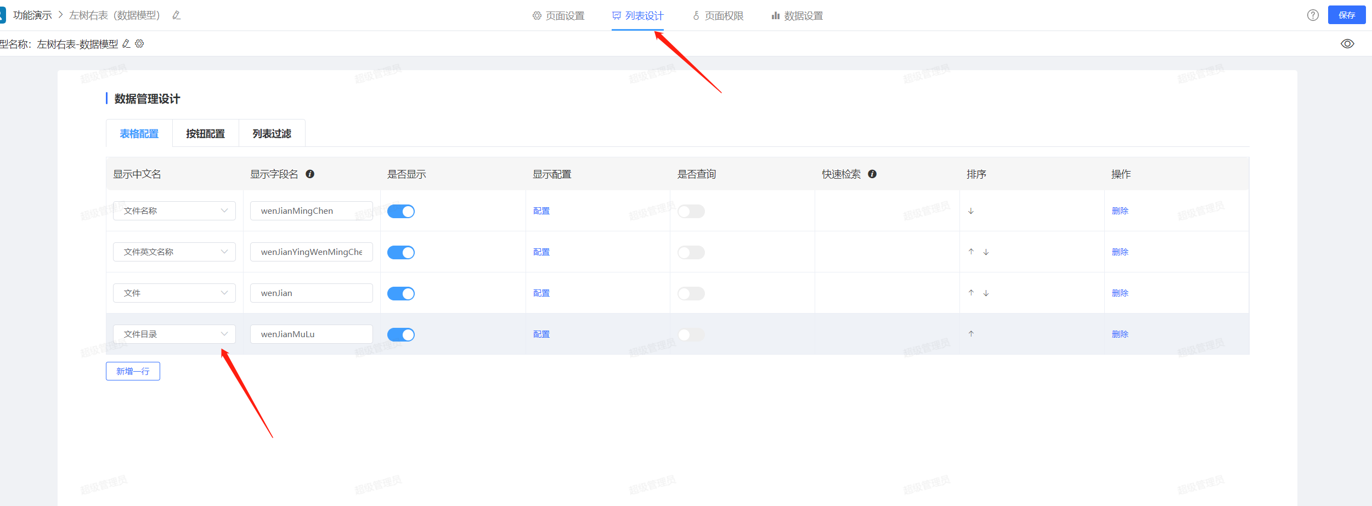Image resolution: width=1372 pixels, height=506 pixels.
Task: Toggle 是否显示 for 文件名称 row
Action: click(401, 211)
